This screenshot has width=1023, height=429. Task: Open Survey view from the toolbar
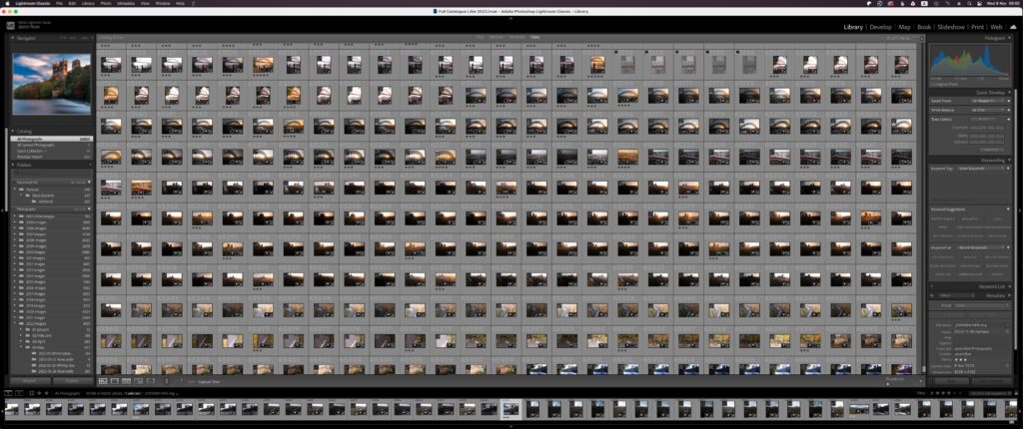point(138,381)
